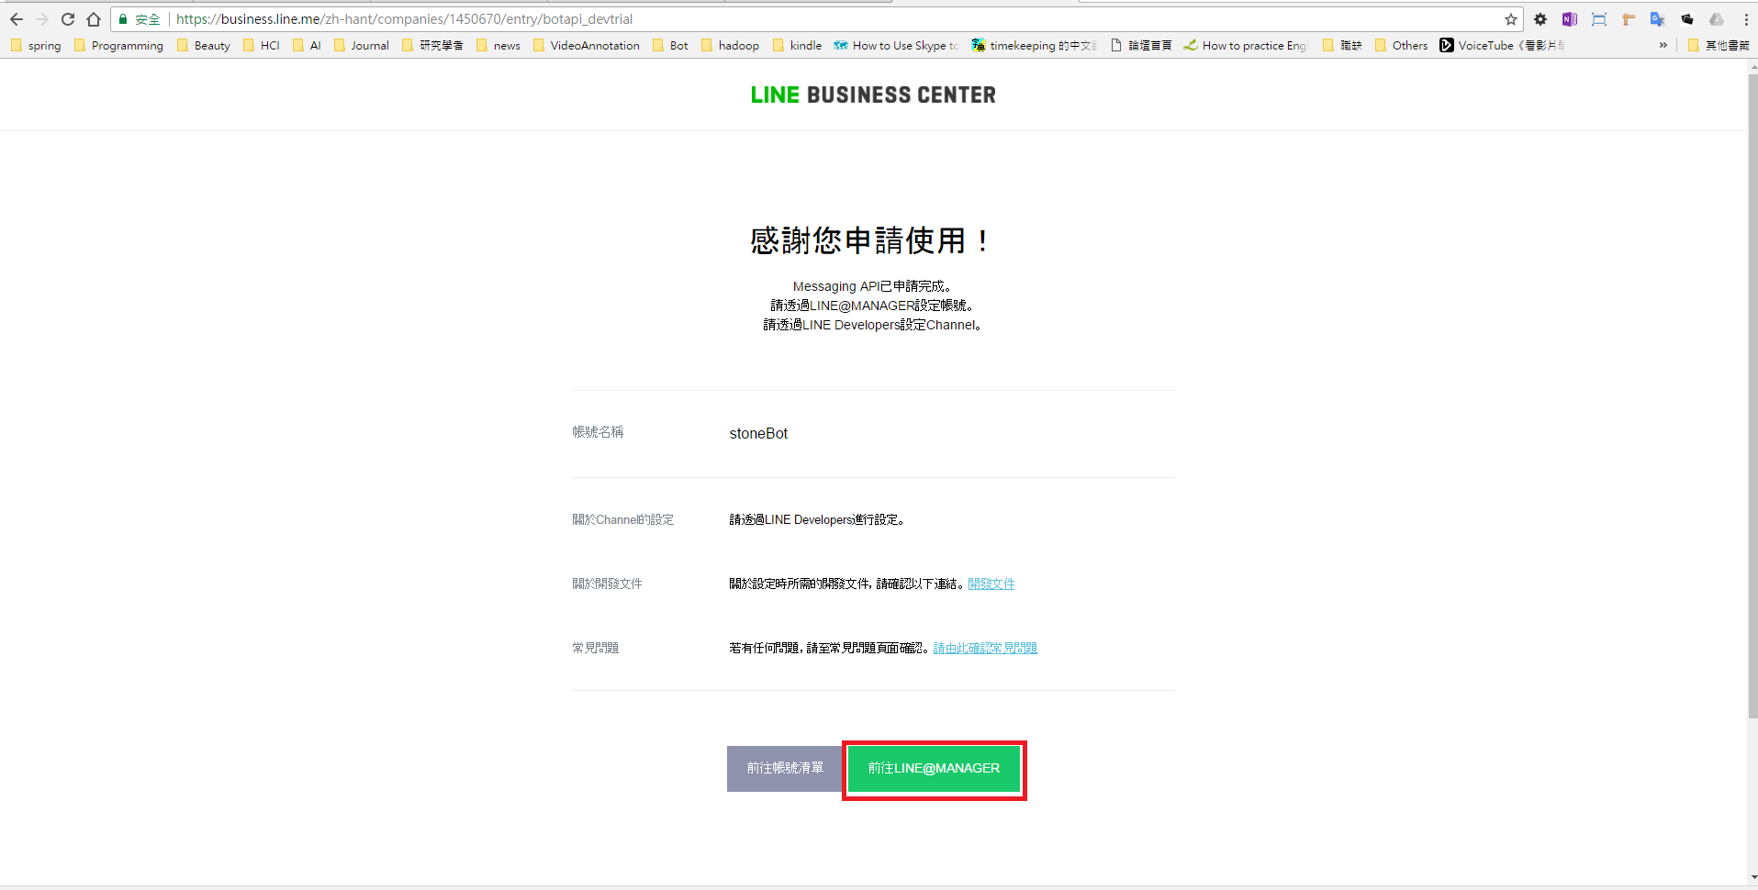Image resolution: width=1758 pixels, height=890 pixels.
Task: Open the browser home page
Action: coord(94,19)
